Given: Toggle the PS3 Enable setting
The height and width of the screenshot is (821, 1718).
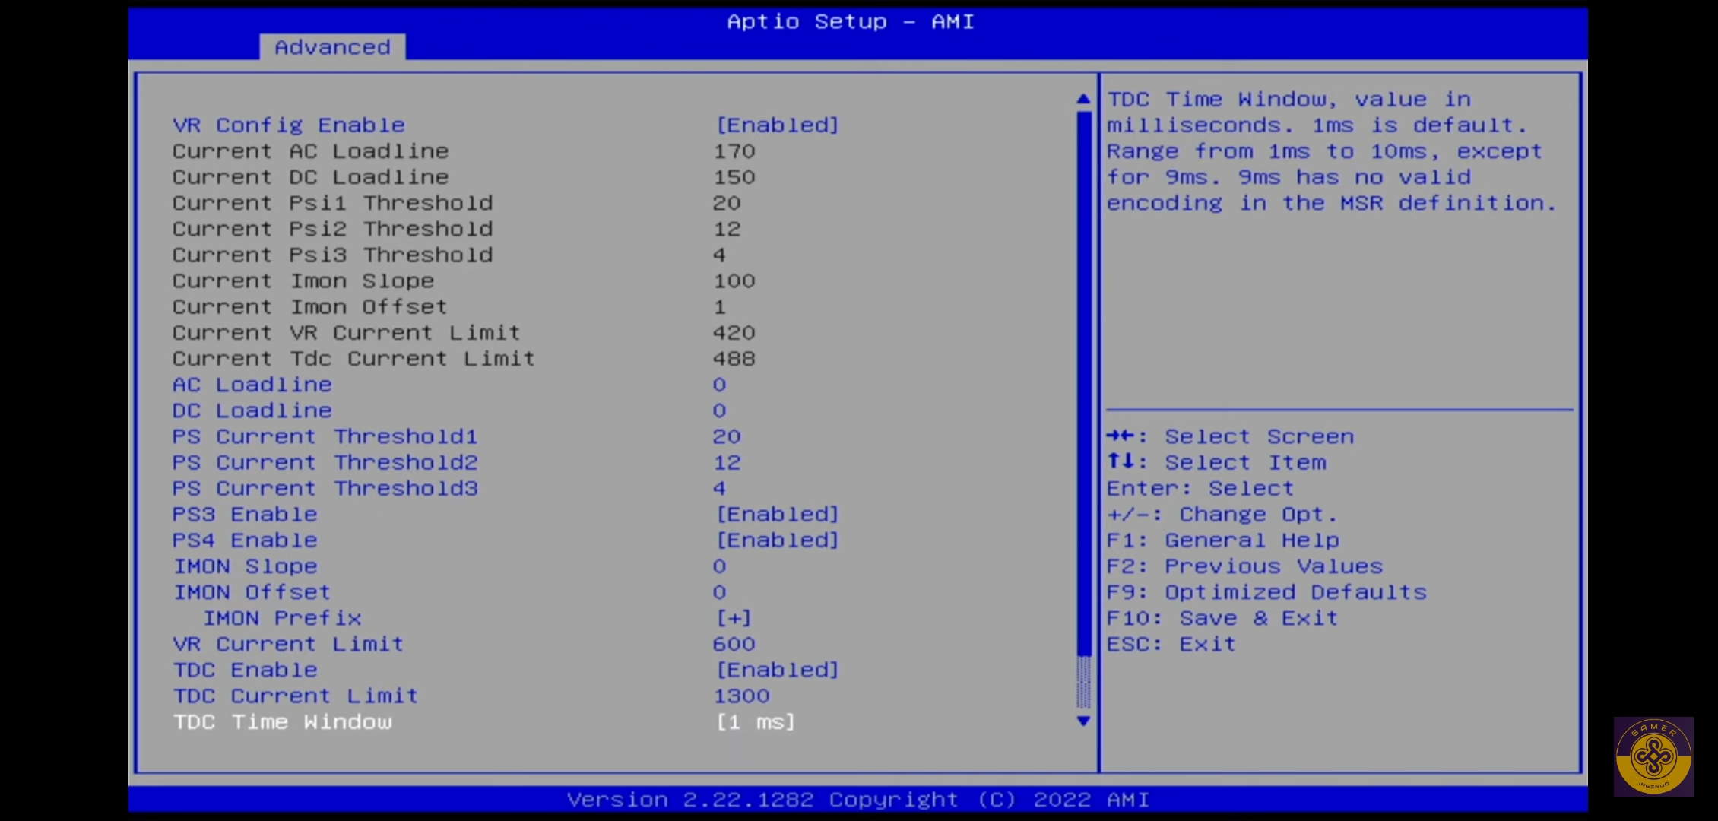Looking at the screenshot, I should pos(777,515).
